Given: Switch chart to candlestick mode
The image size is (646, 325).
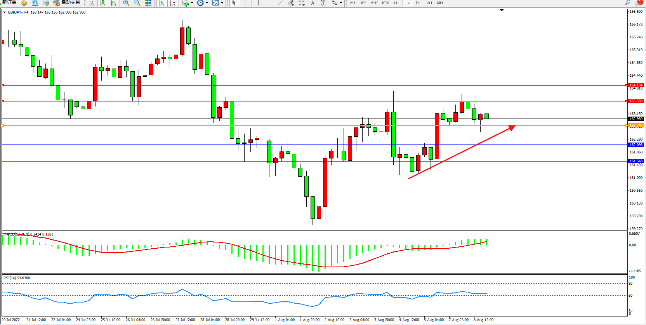Looking at the screenshot, I should click(x=102, y=3).
